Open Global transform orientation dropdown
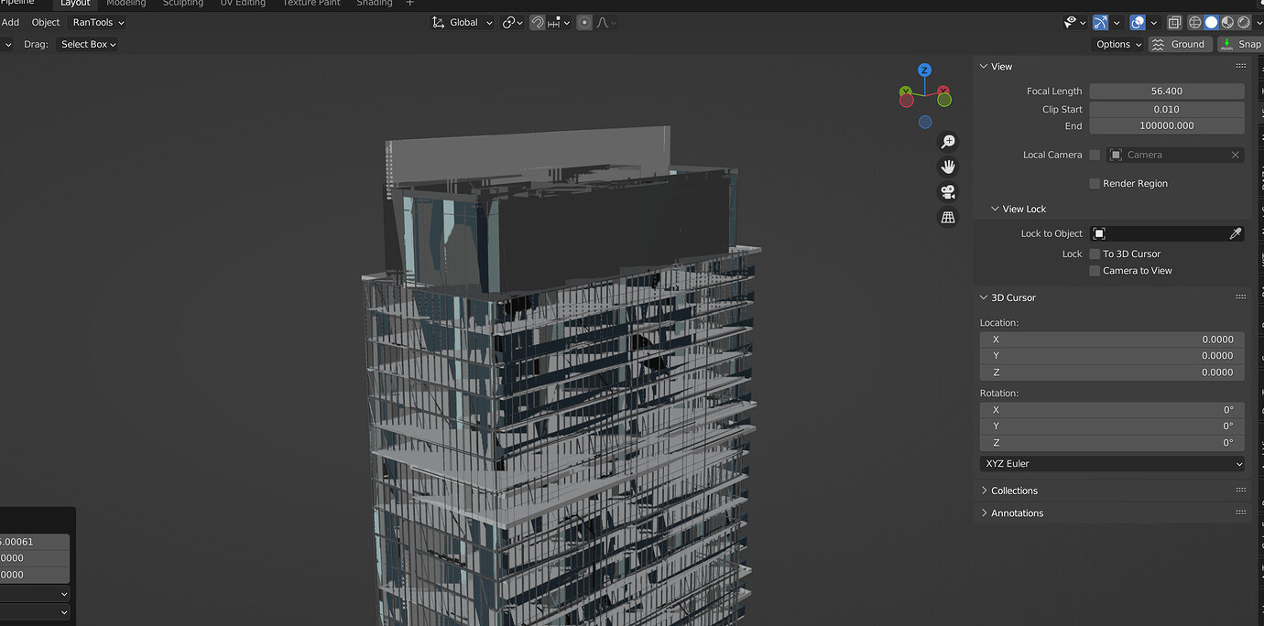 point(463,23)
